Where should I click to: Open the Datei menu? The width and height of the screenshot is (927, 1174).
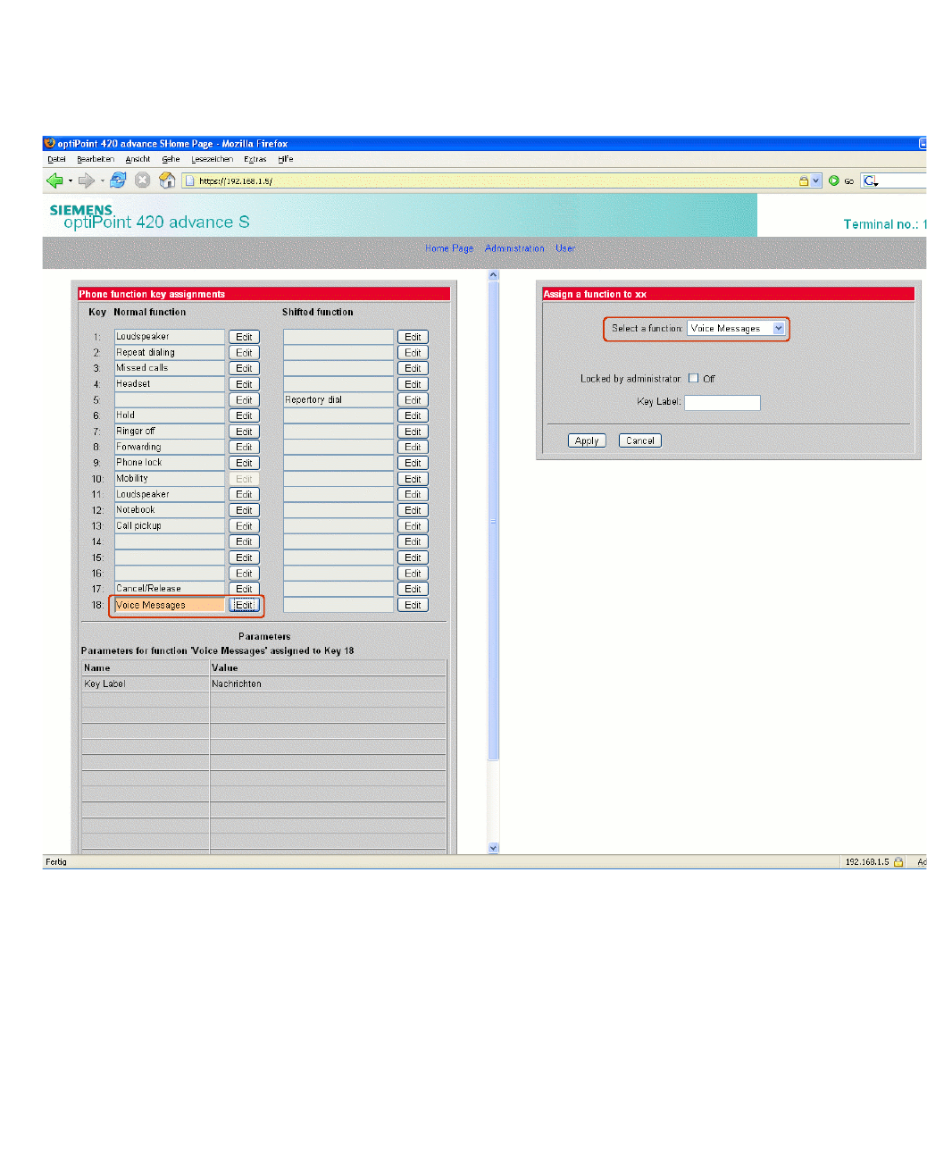(x=56, y=159)
